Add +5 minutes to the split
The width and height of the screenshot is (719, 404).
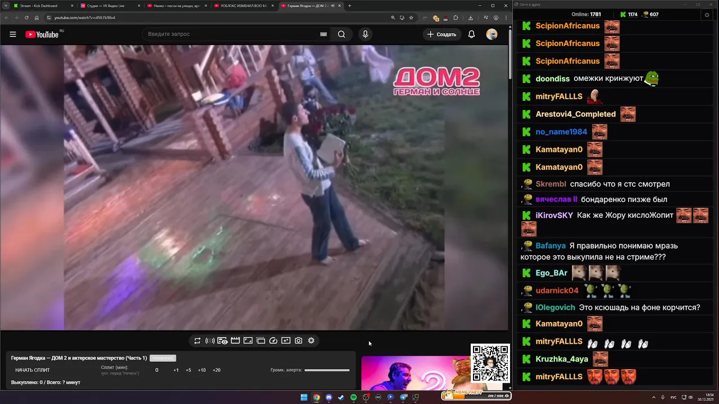tap(188, 370)
